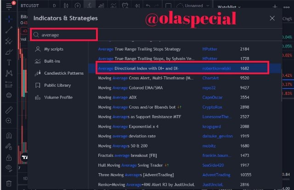Activate the zoom in tool
Viewport: 294px width, 190px height.
(9, 120)
